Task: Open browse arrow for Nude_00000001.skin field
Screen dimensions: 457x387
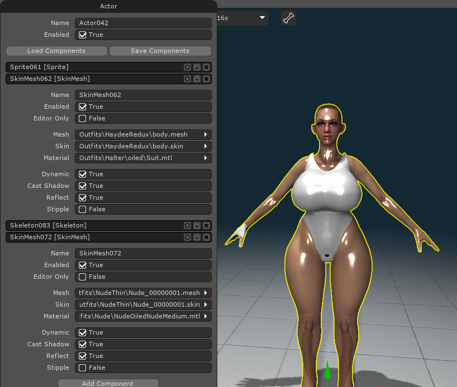Action: (206, 304)
